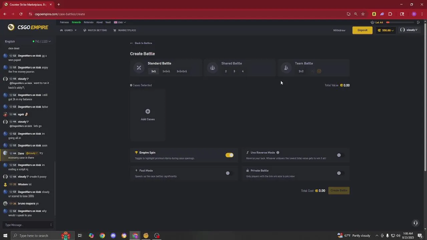The height and width of the screenshot is (240, 427).
Task: Select the Standard Battle swords icon
Action: [x=139, y=68]
